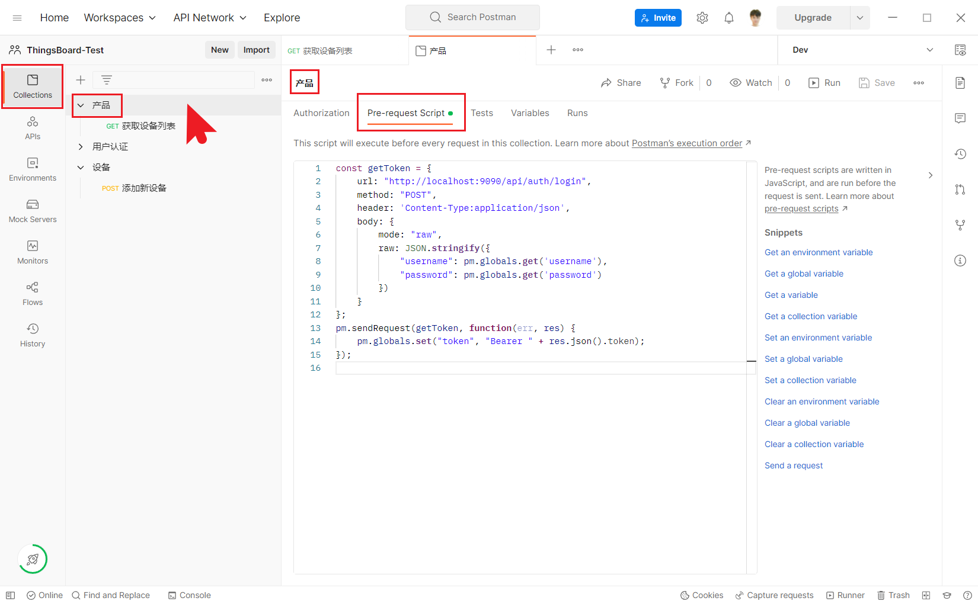Open the Mock Servers sidebar section
The width and height of the screenshot is (978, 604).
coord(33,211)
